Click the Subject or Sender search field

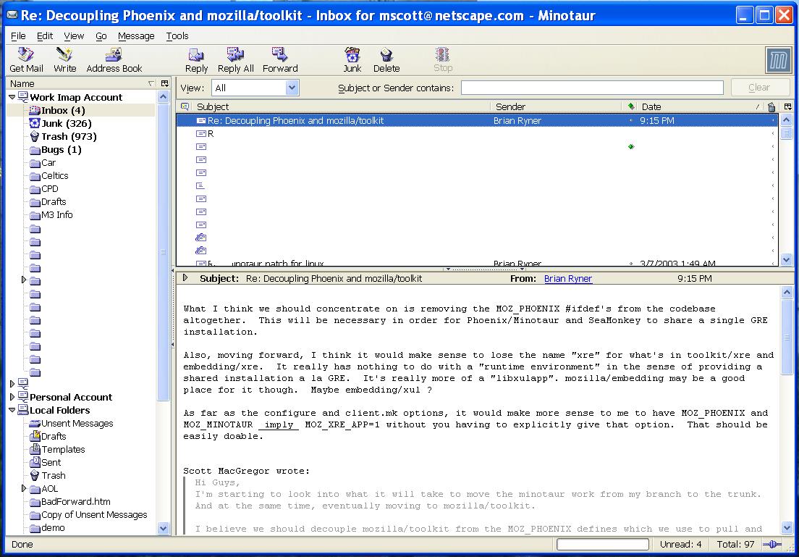click(x=591, y=88)
